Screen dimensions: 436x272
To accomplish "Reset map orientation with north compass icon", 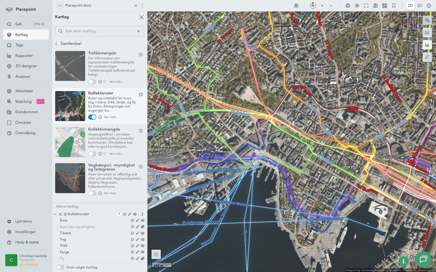I will pos(313,6).
